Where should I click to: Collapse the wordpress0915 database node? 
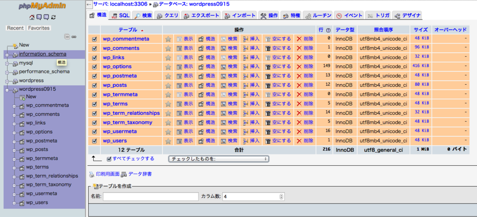coord(7,90)
